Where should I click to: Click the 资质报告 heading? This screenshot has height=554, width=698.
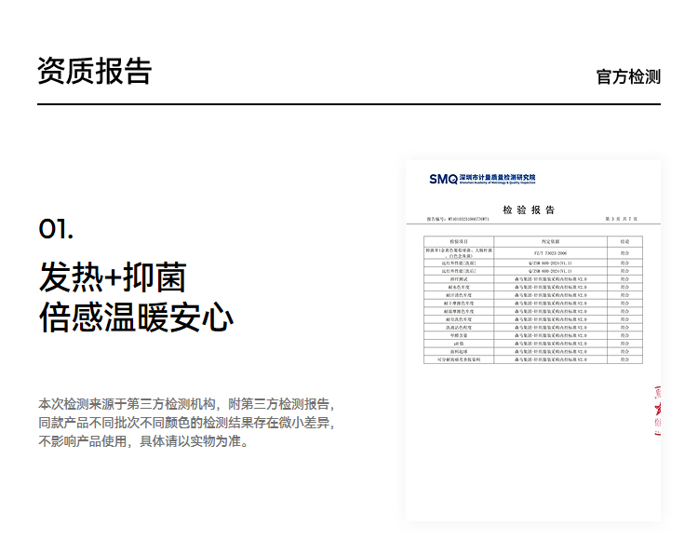pos(94,71)
